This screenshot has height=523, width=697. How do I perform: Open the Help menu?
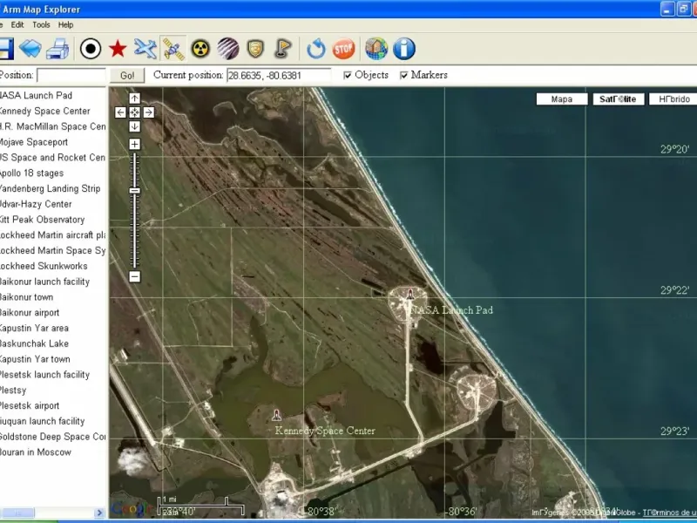tap(66, 25)
